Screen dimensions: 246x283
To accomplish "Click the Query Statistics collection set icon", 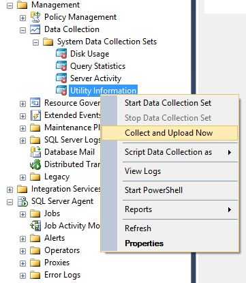I will pyautogui.click(x=61, y=66).
